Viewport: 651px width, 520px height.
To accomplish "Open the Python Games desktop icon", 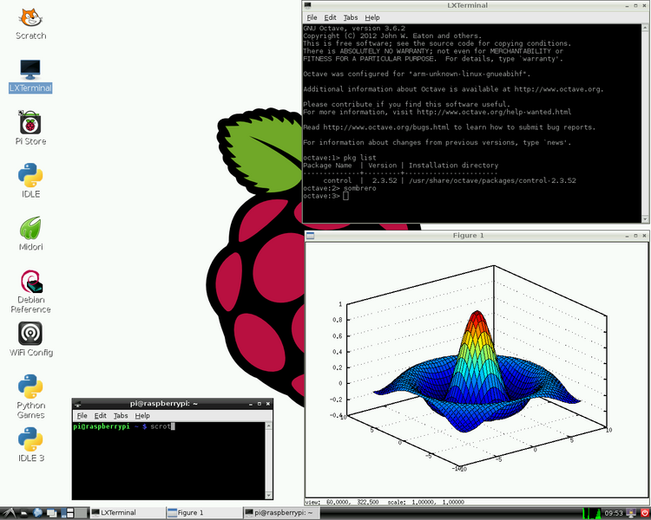I will 30,397.
